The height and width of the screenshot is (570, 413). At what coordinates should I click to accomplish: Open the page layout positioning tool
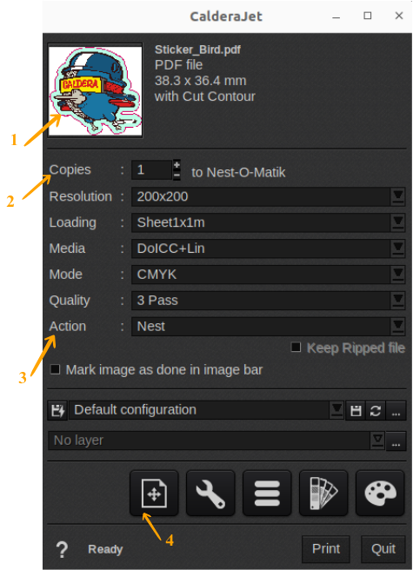tap(154, 493)
